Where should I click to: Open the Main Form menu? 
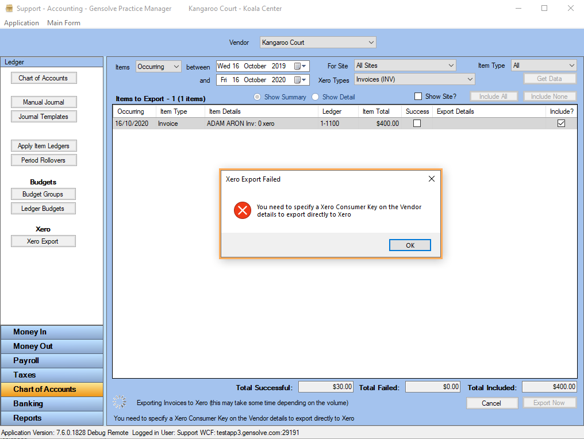point(64,23)
